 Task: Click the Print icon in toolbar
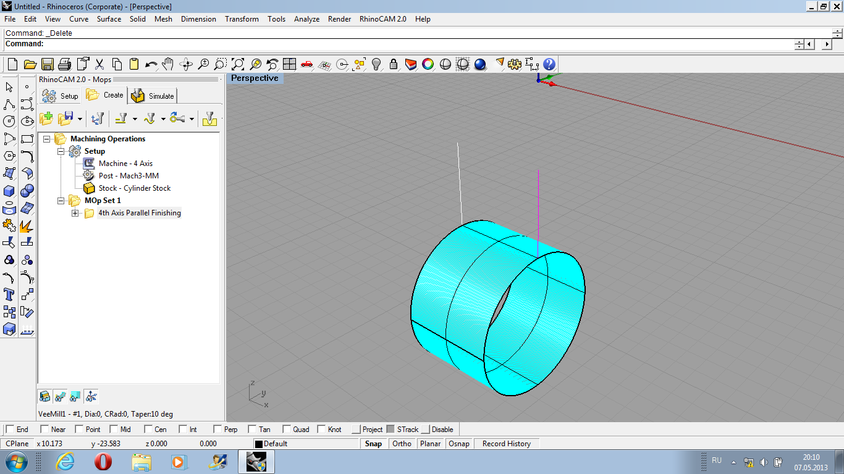click(x=64, y=64)
